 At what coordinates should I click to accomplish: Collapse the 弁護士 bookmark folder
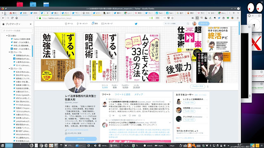tap(7, 36)
